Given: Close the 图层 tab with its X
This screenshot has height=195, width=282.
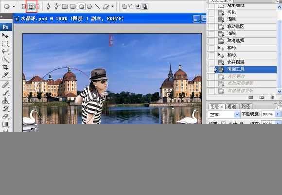Looking at the screenshot, I should click(x=222, y=107).
